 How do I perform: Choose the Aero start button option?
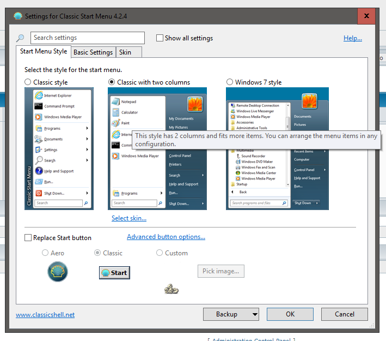(x=45, y=253)
